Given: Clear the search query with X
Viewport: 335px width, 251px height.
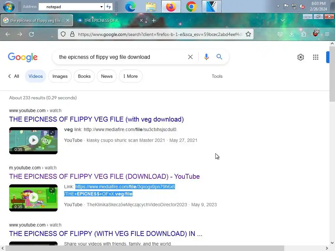Looking at the screenshot, I should coord(190,57).
